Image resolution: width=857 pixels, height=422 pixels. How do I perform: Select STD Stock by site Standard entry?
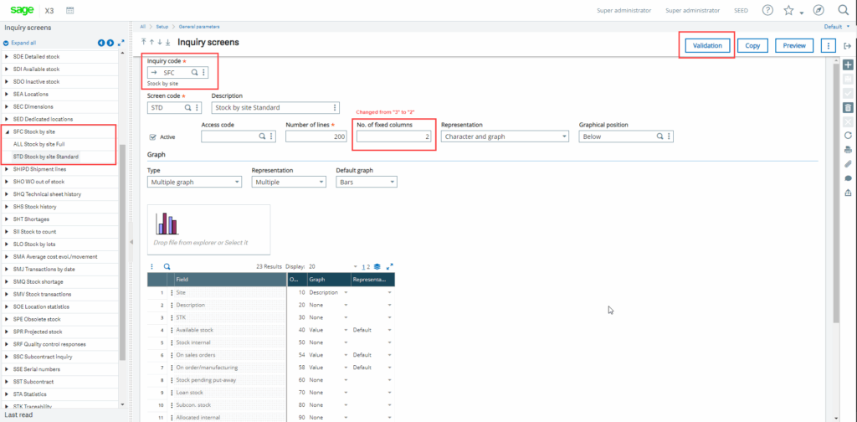(46, 157)
